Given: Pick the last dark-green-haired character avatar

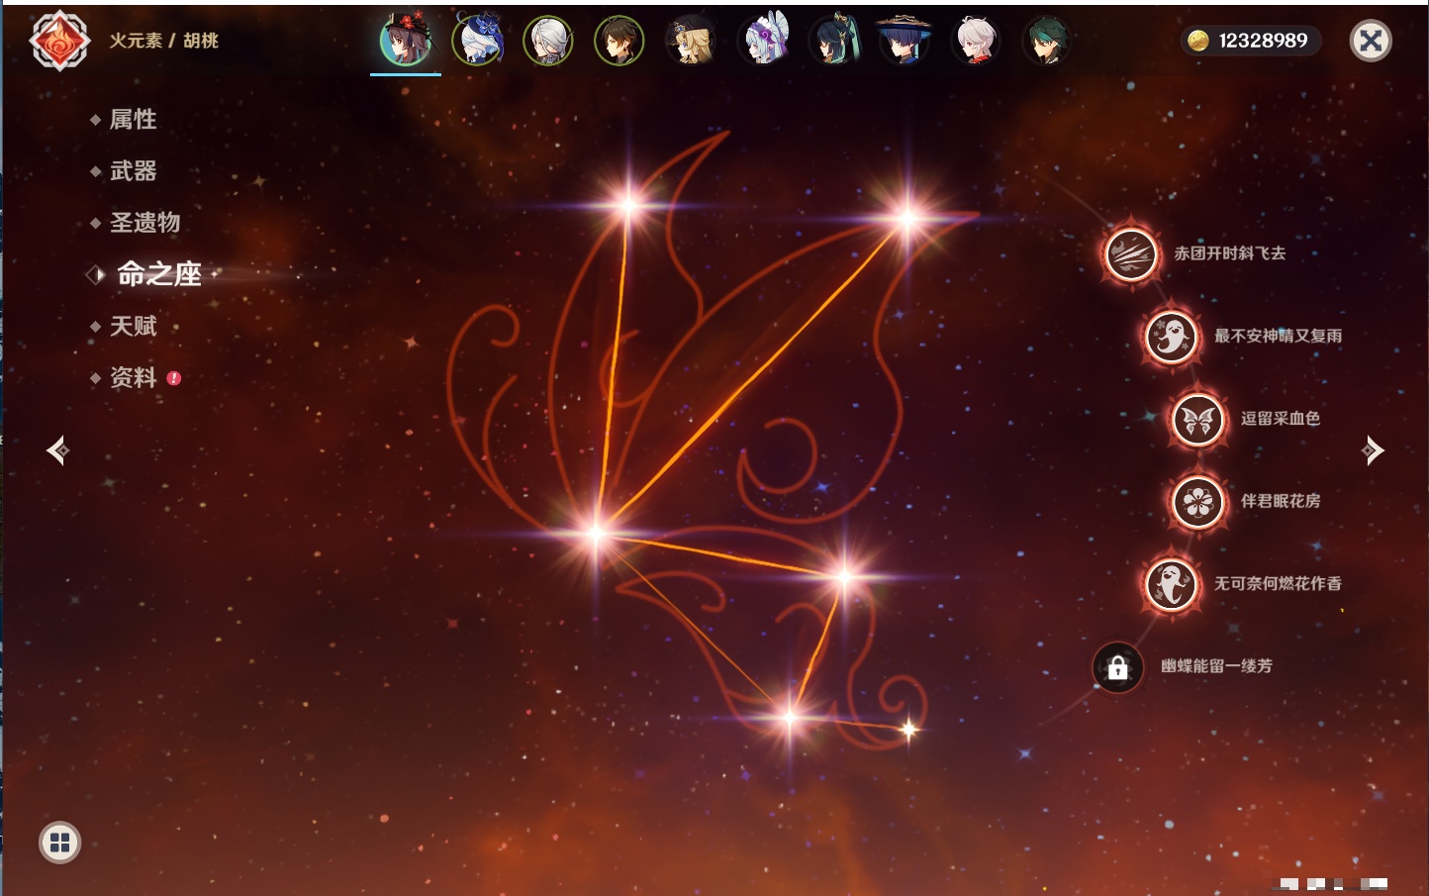Looking at the screenshot, I should 1047,41.
